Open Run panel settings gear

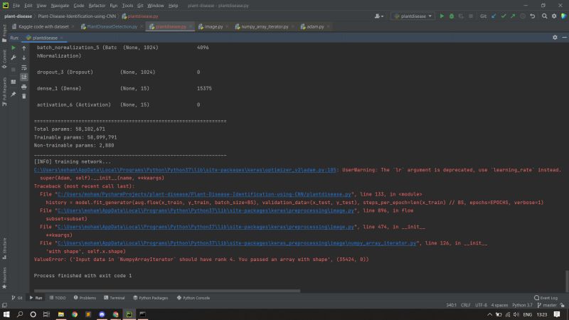click(555, 38)
